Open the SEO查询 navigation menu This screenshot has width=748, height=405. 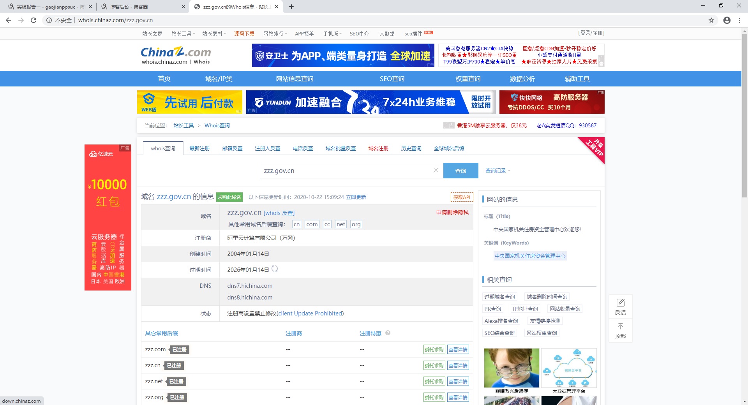pos(392,79)
